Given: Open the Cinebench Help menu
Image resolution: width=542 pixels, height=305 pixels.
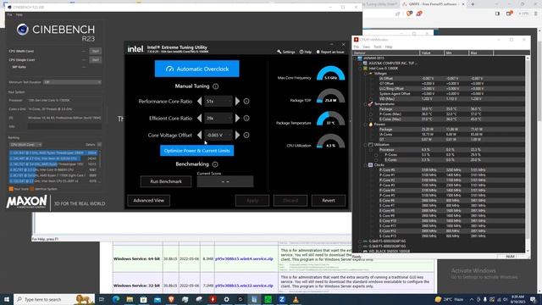Looking at the screenshot, I should [19, 15].
